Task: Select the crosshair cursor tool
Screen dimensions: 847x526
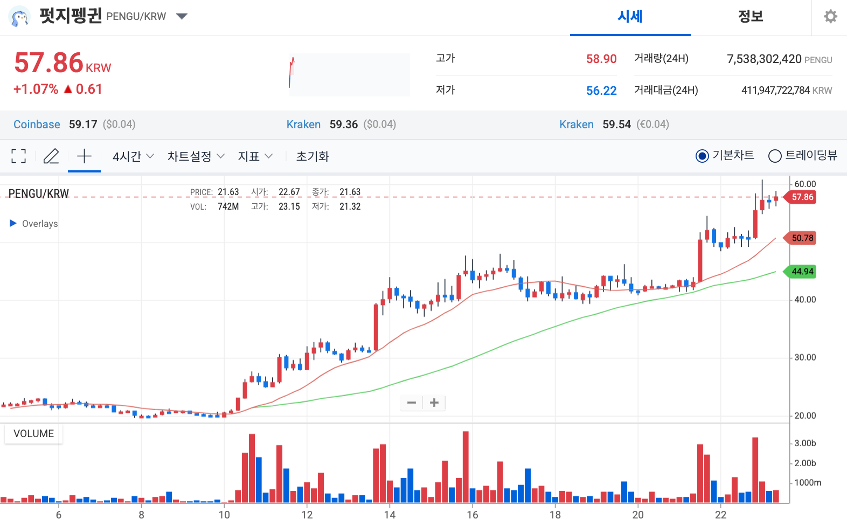Action: click(x=84, y=156)
